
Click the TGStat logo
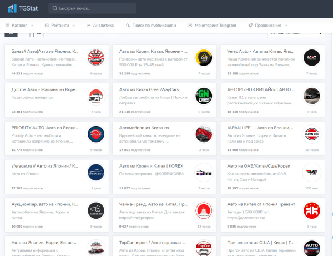click(22, 8)
